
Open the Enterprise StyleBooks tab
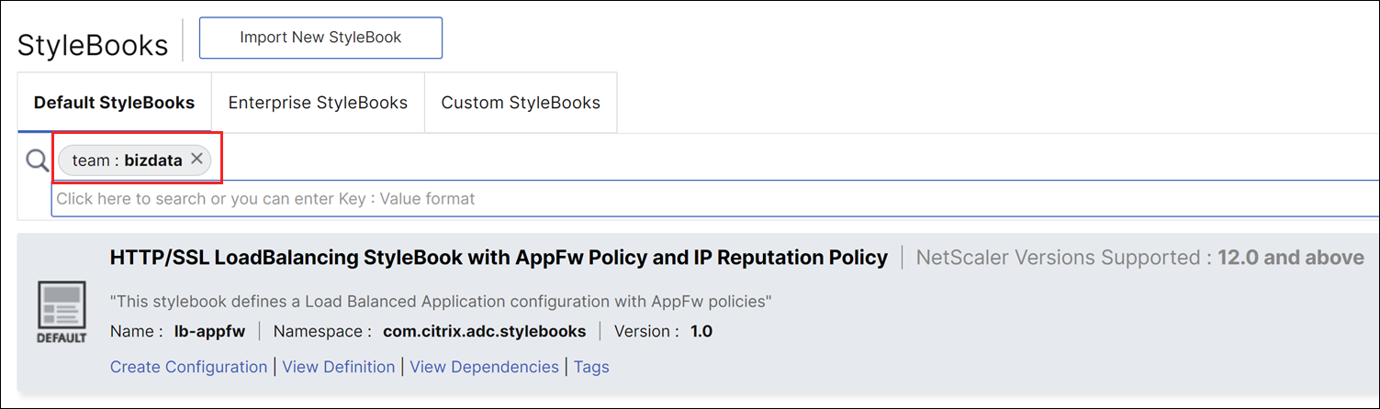(318, 103)
